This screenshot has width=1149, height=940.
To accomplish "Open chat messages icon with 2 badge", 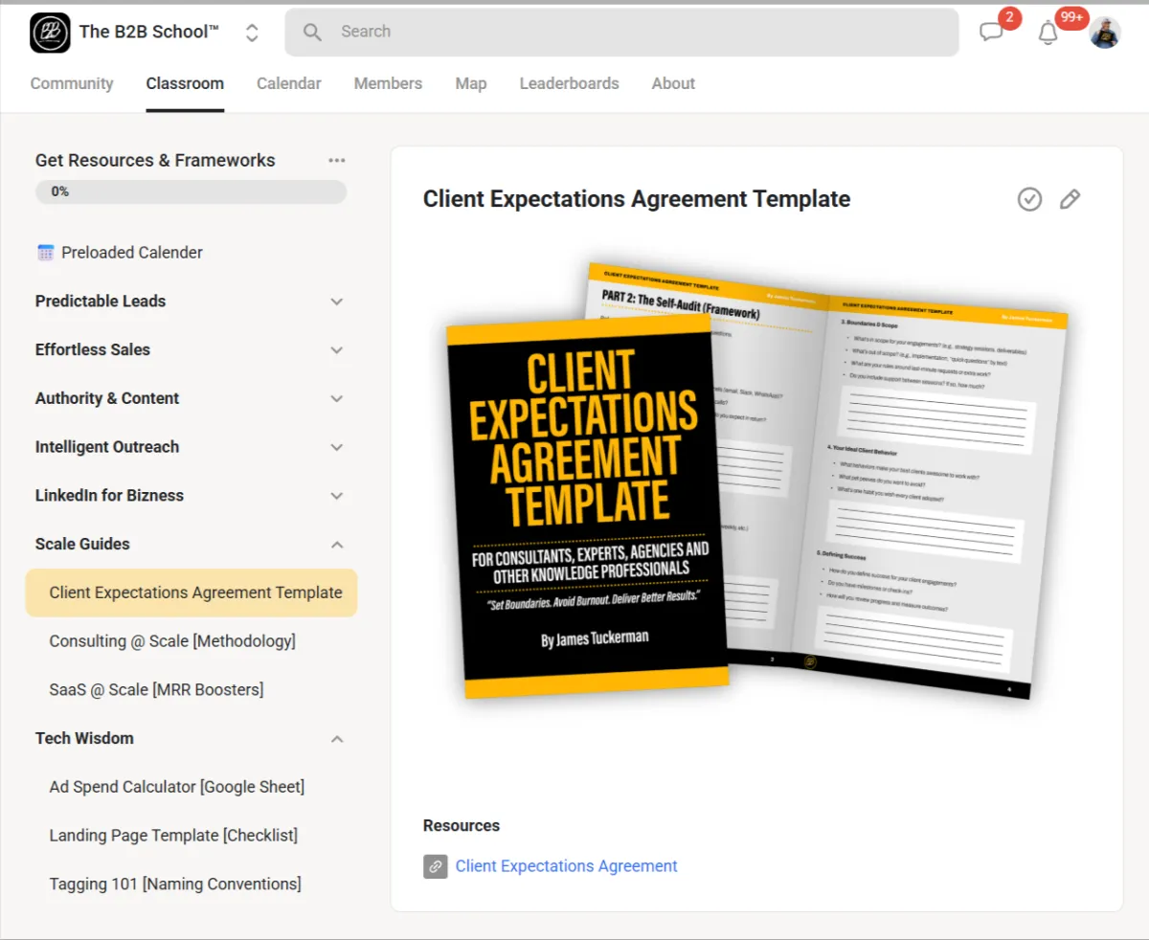I will click(991, 33).
